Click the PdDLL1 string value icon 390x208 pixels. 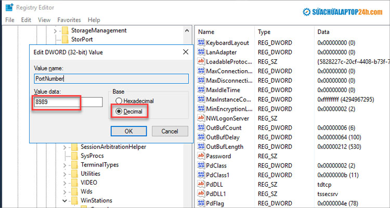[201, 194]
